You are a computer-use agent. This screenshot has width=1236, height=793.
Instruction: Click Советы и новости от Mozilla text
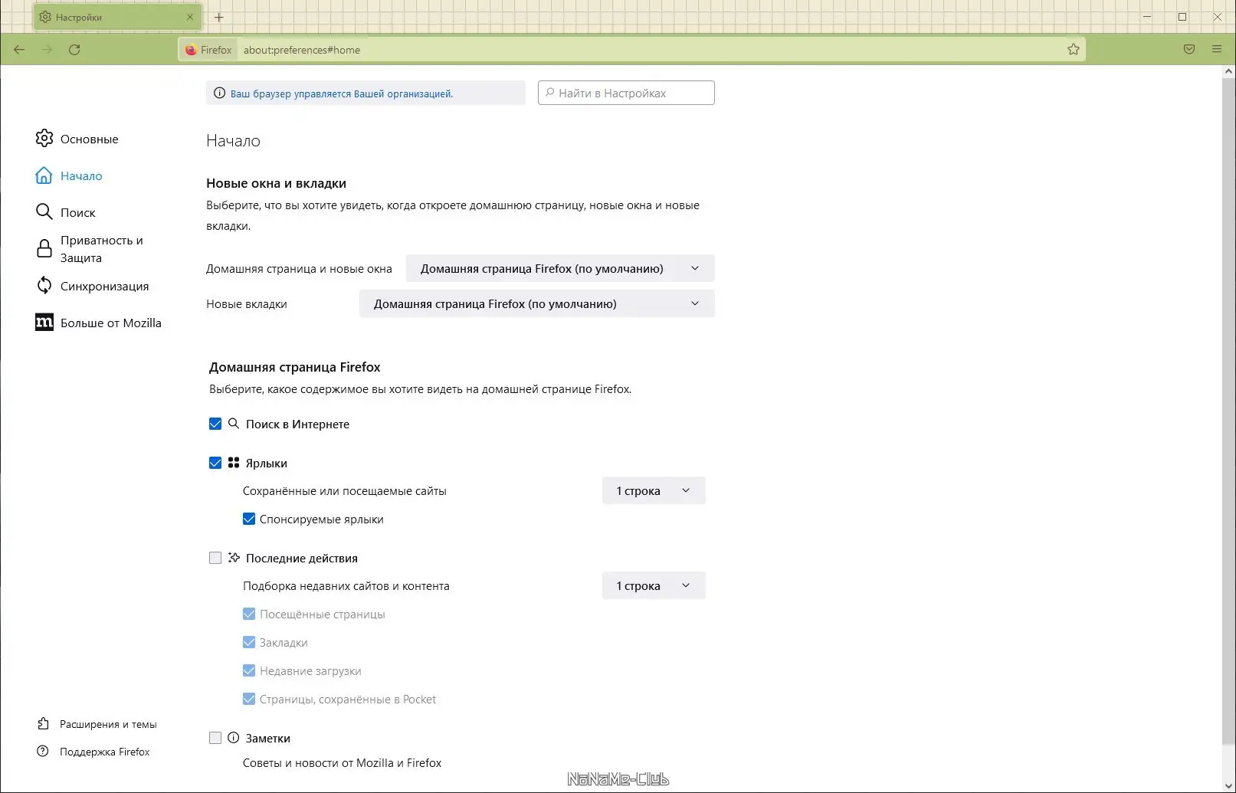(343, 762)
